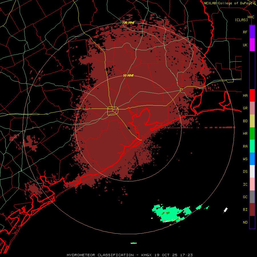Click the BD legend label

coord(245,121)
